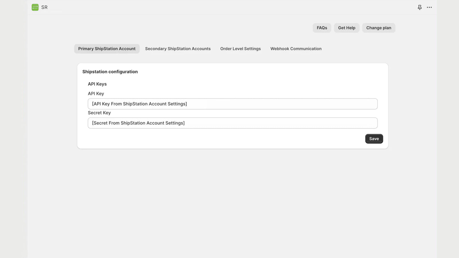
Task: Click the Get Help button
Action: click(x=347, y=28)
